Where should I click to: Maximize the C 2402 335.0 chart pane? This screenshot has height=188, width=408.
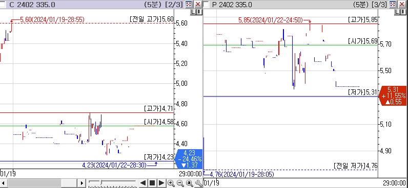pos(189,4)
